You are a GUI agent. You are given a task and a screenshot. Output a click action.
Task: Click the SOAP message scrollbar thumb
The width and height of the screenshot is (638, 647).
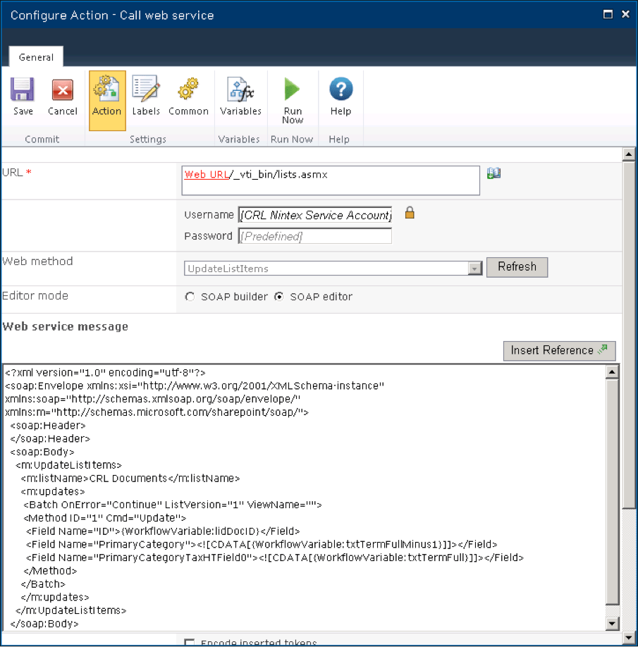click(612, 491)
